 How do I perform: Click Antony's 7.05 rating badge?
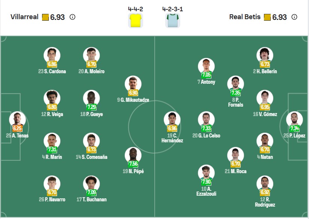point(206,75)
